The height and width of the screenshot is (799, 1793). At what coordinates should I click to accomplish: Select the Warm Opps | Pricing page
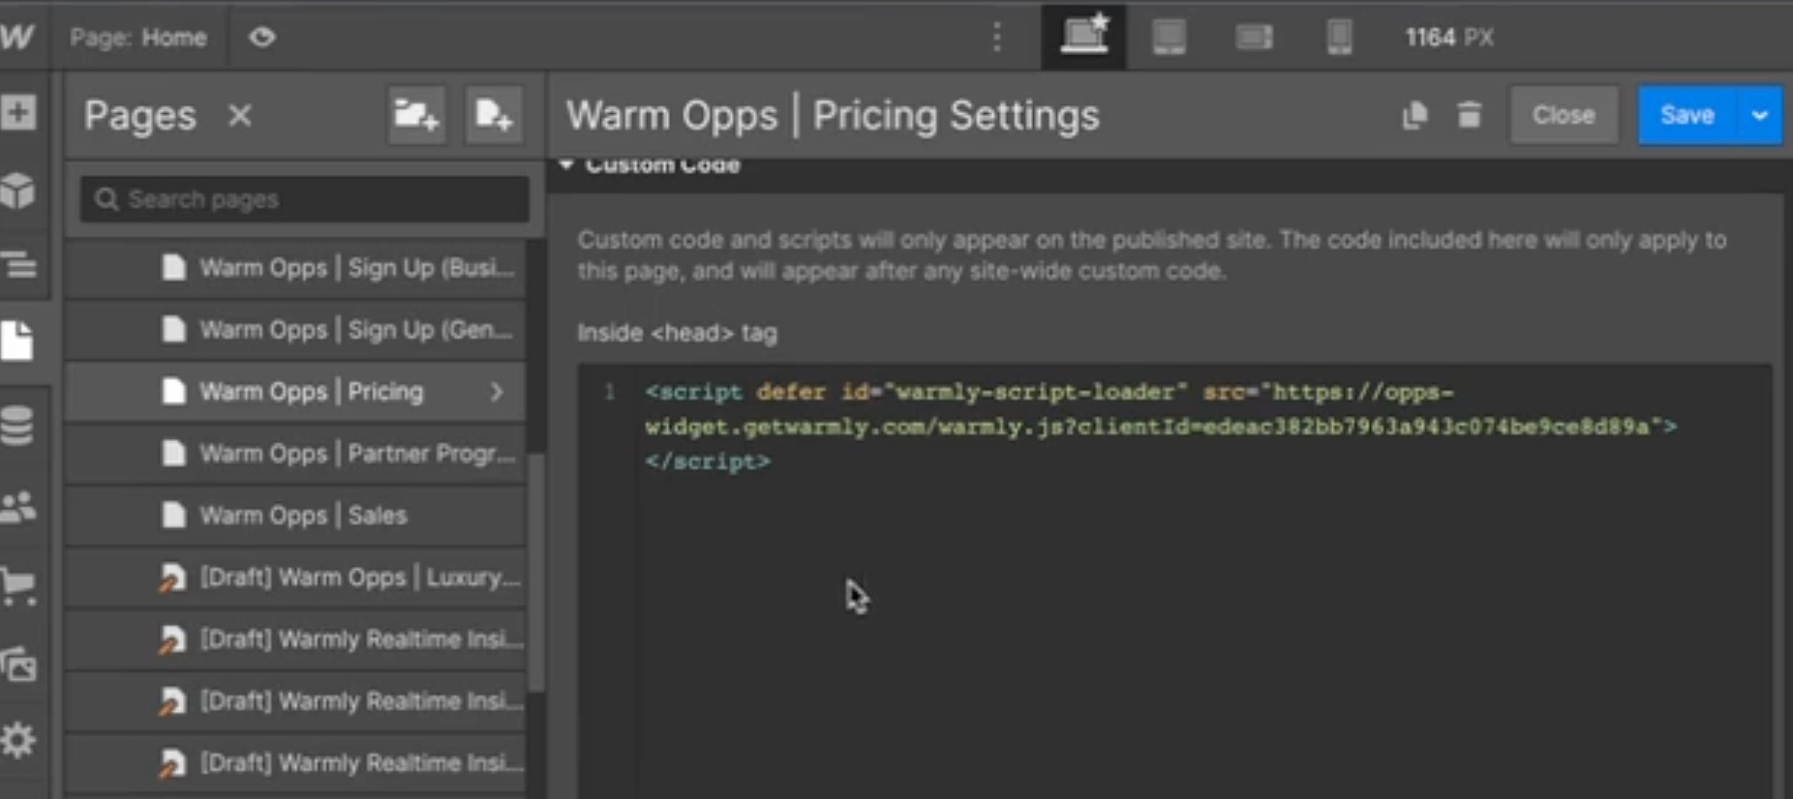tap(296, 392)
